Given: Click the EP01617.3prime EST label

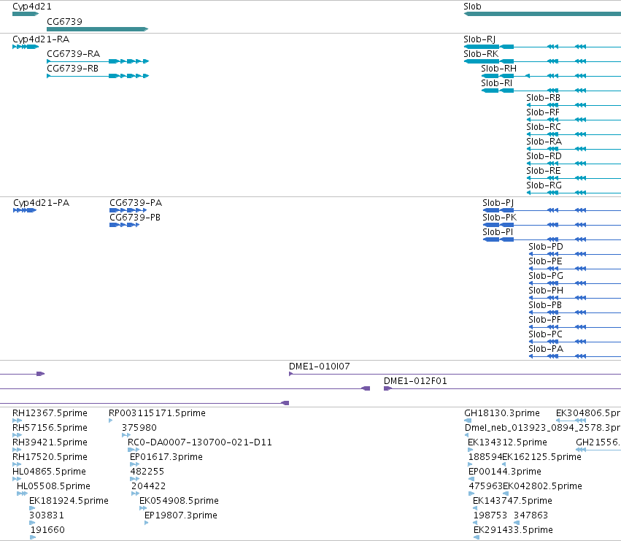Looking at the screenshot, I should click(x=166, y=457).
